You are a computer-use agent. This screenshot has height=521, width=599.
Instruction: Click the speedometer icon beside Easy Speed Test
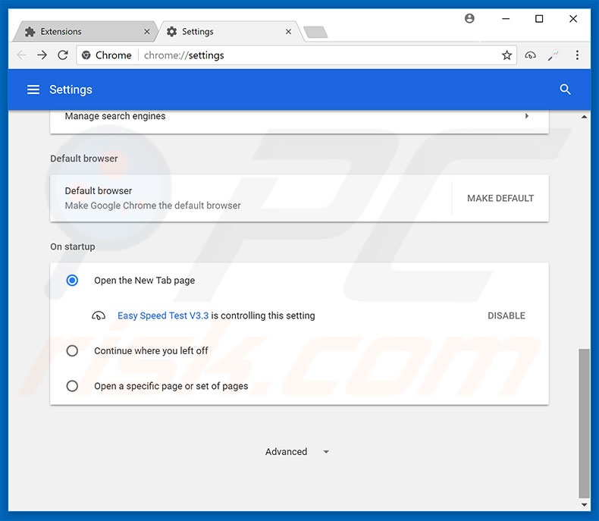click(99, 316)
